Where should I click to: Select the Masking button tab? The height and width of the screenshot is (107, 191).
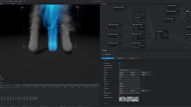(120, 58)
